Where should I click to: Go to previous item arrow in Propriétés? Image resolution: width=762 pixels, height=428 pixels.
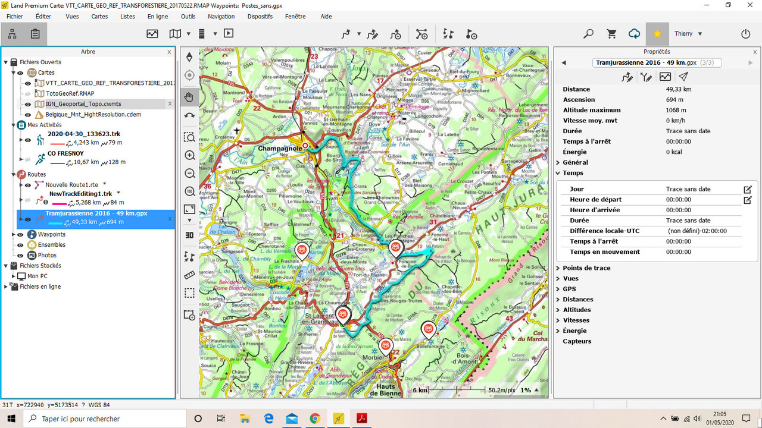click(x=564, y=62)
